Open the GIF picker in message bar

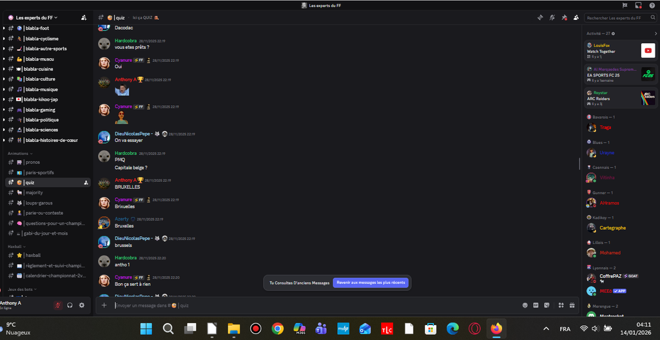[536, 305]
